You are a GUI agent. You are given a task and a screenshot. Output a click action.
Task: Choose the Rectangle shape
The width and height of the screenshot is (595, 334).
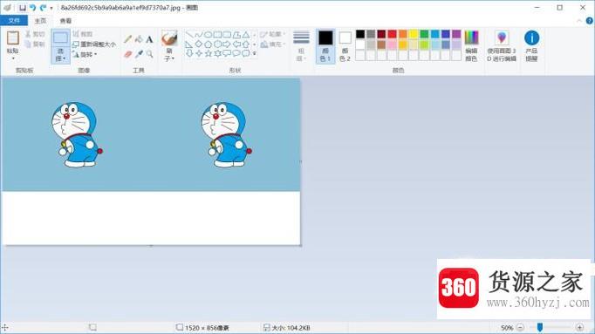[x=217, y=35]
